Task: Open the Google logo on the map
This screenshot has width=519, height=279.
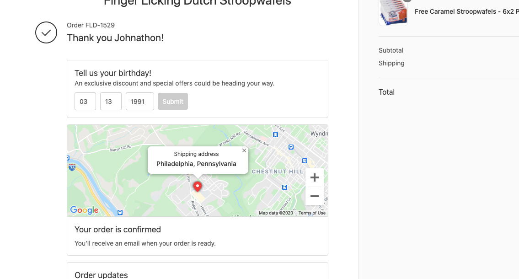Action: [84, 210]
